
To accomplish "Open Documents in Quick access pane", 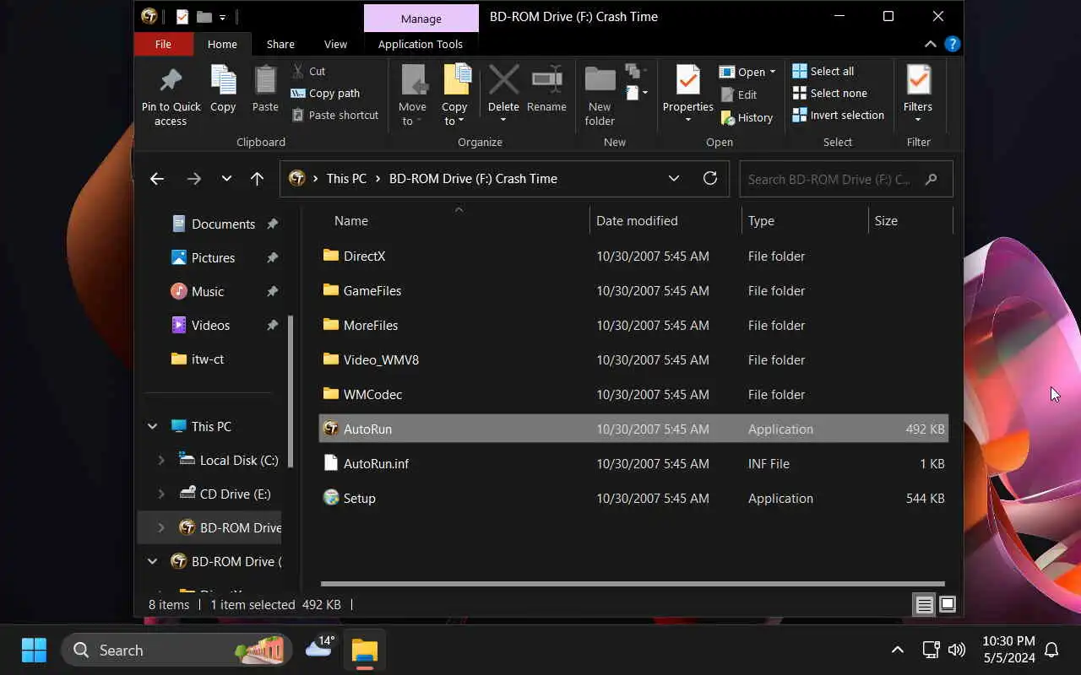I will click(x=223, y=224).
